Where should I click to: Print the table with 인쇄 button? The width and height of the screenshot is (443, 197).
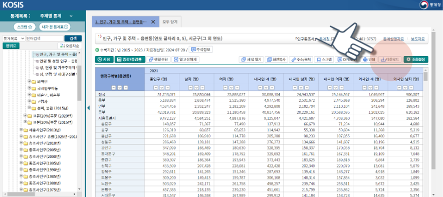coord(369,59)
